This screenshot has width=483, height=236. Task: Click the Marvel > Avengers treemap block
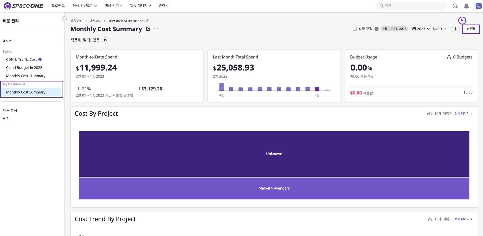tap(274, 188)
